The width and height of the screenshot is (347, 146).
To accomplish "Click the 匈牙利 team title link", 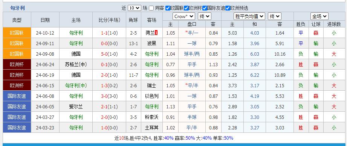I will click(17, 8).
